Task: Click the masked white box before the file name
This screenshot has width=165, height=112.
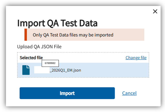Action: point(42,70)
